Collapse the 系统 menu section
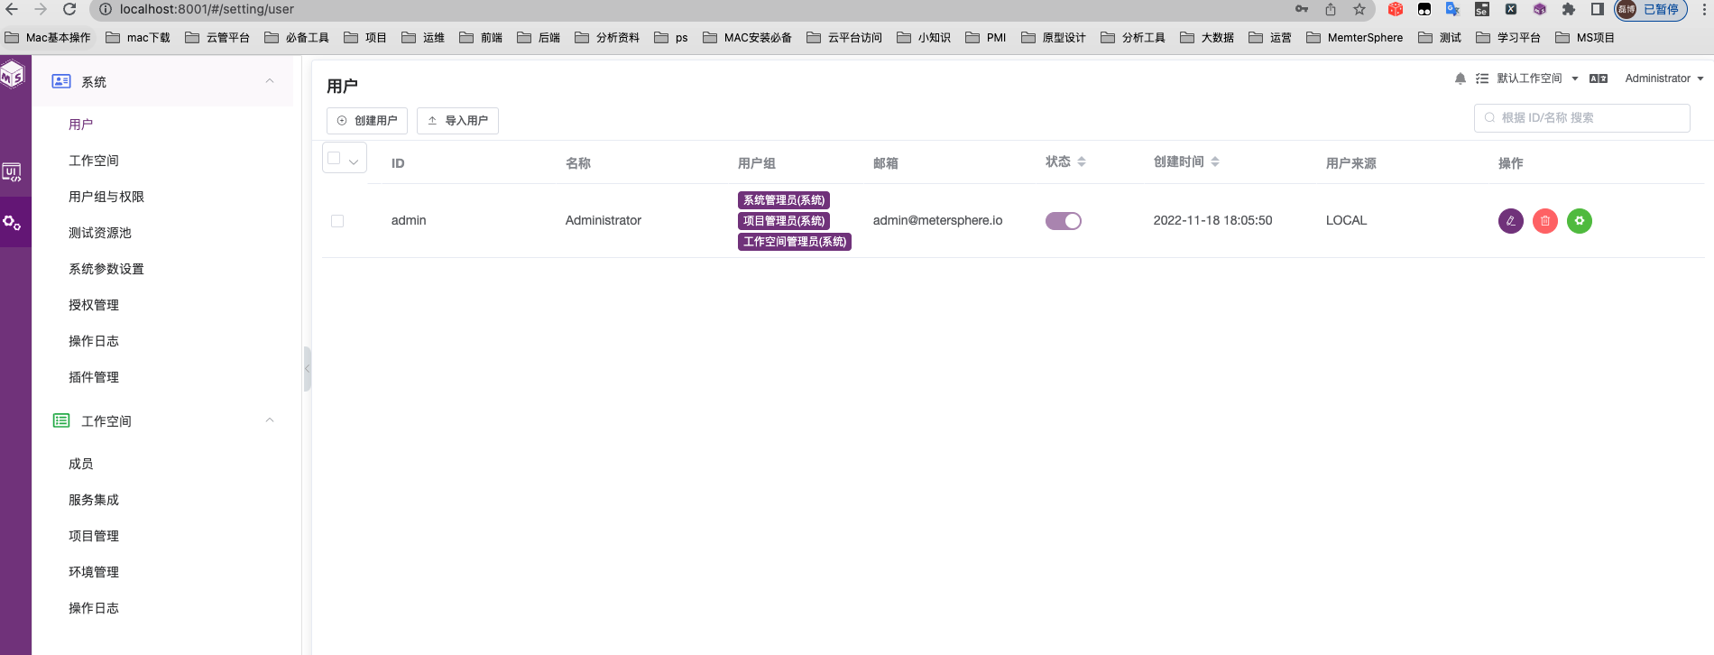The image size is (1714, 655). pos(270,81)
